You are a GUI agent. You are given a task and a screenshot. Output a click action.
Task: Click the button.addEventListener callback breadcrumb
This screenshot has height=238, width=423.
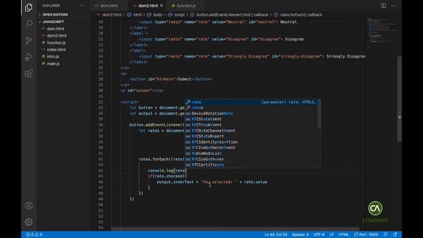(229, 15)
